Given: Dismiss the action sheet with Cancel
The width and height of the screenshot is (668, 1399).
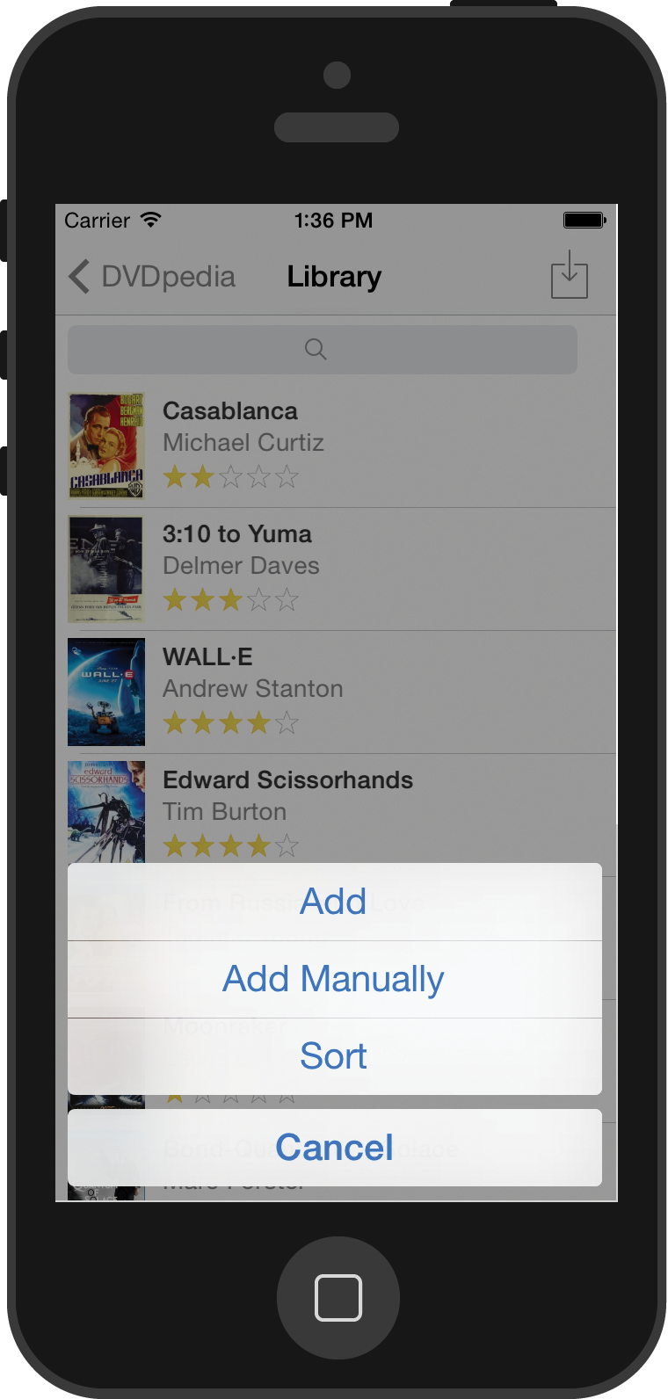Looking at the screenshot, I should pos(335,1148).
